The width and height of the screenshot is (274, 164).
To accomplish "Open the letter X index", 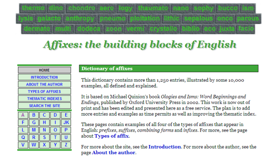I will [x=44, y=145].
